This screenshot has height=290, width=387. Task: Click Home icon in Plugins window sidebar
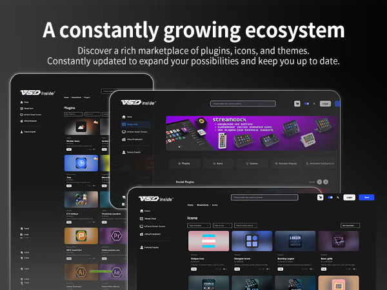pos(21,102)
